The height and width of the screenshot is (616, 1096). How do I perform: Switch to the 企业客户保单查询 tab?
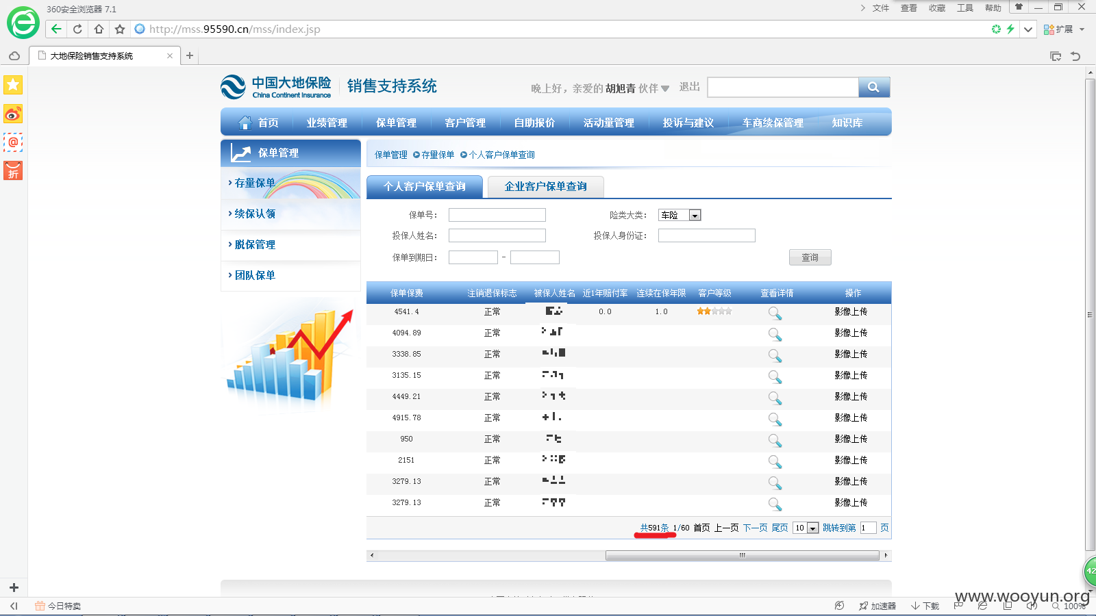click(x=545, y=186)
